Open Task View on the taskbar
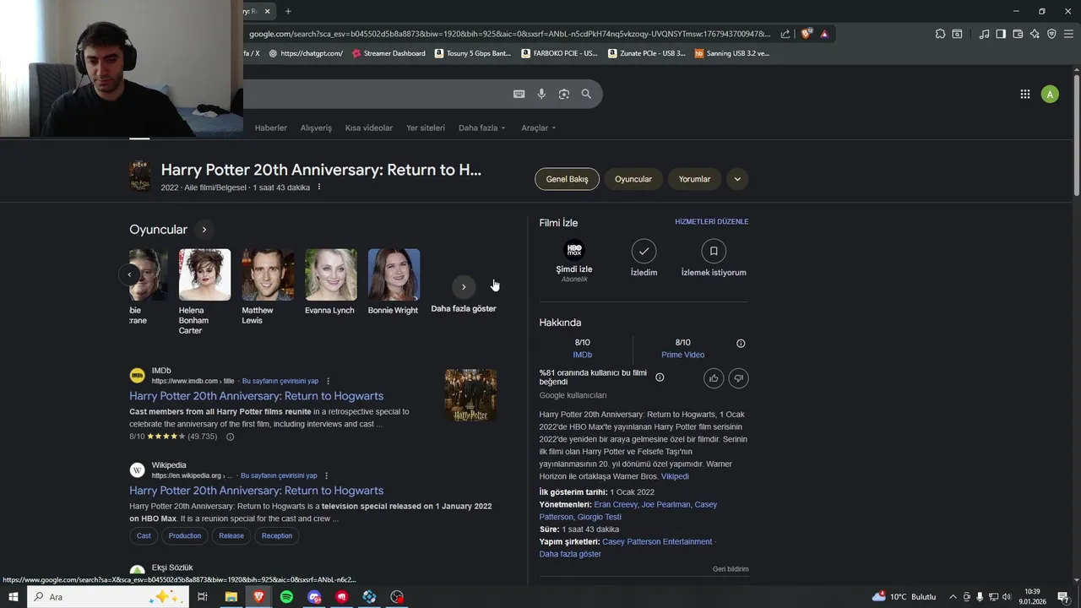1081x608 pixels. pyautogui.click(x=203, y=597)
